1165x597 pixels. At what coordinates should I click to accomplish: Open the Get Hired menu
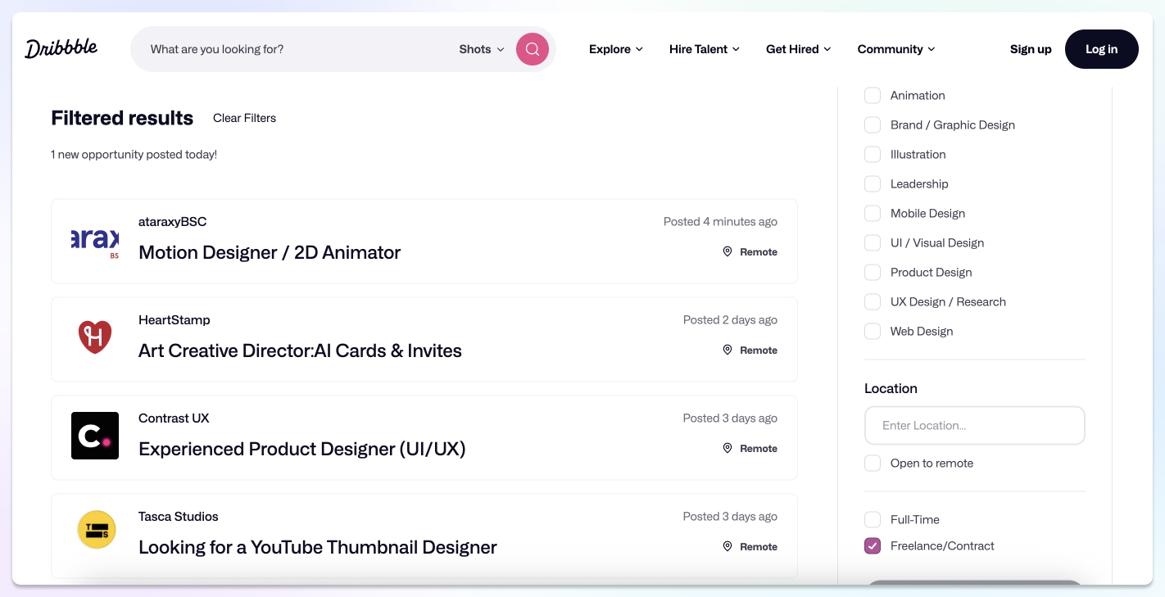pyautogui.click(x=798, y=49)
